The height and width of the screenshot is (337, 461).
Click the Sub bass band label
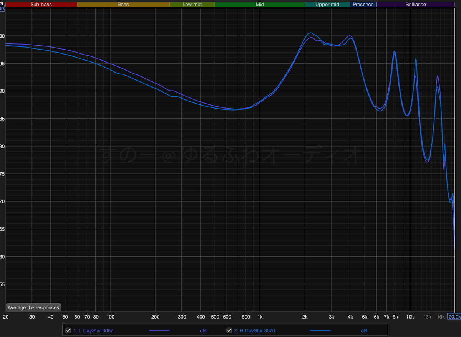(x=41, y=5)
